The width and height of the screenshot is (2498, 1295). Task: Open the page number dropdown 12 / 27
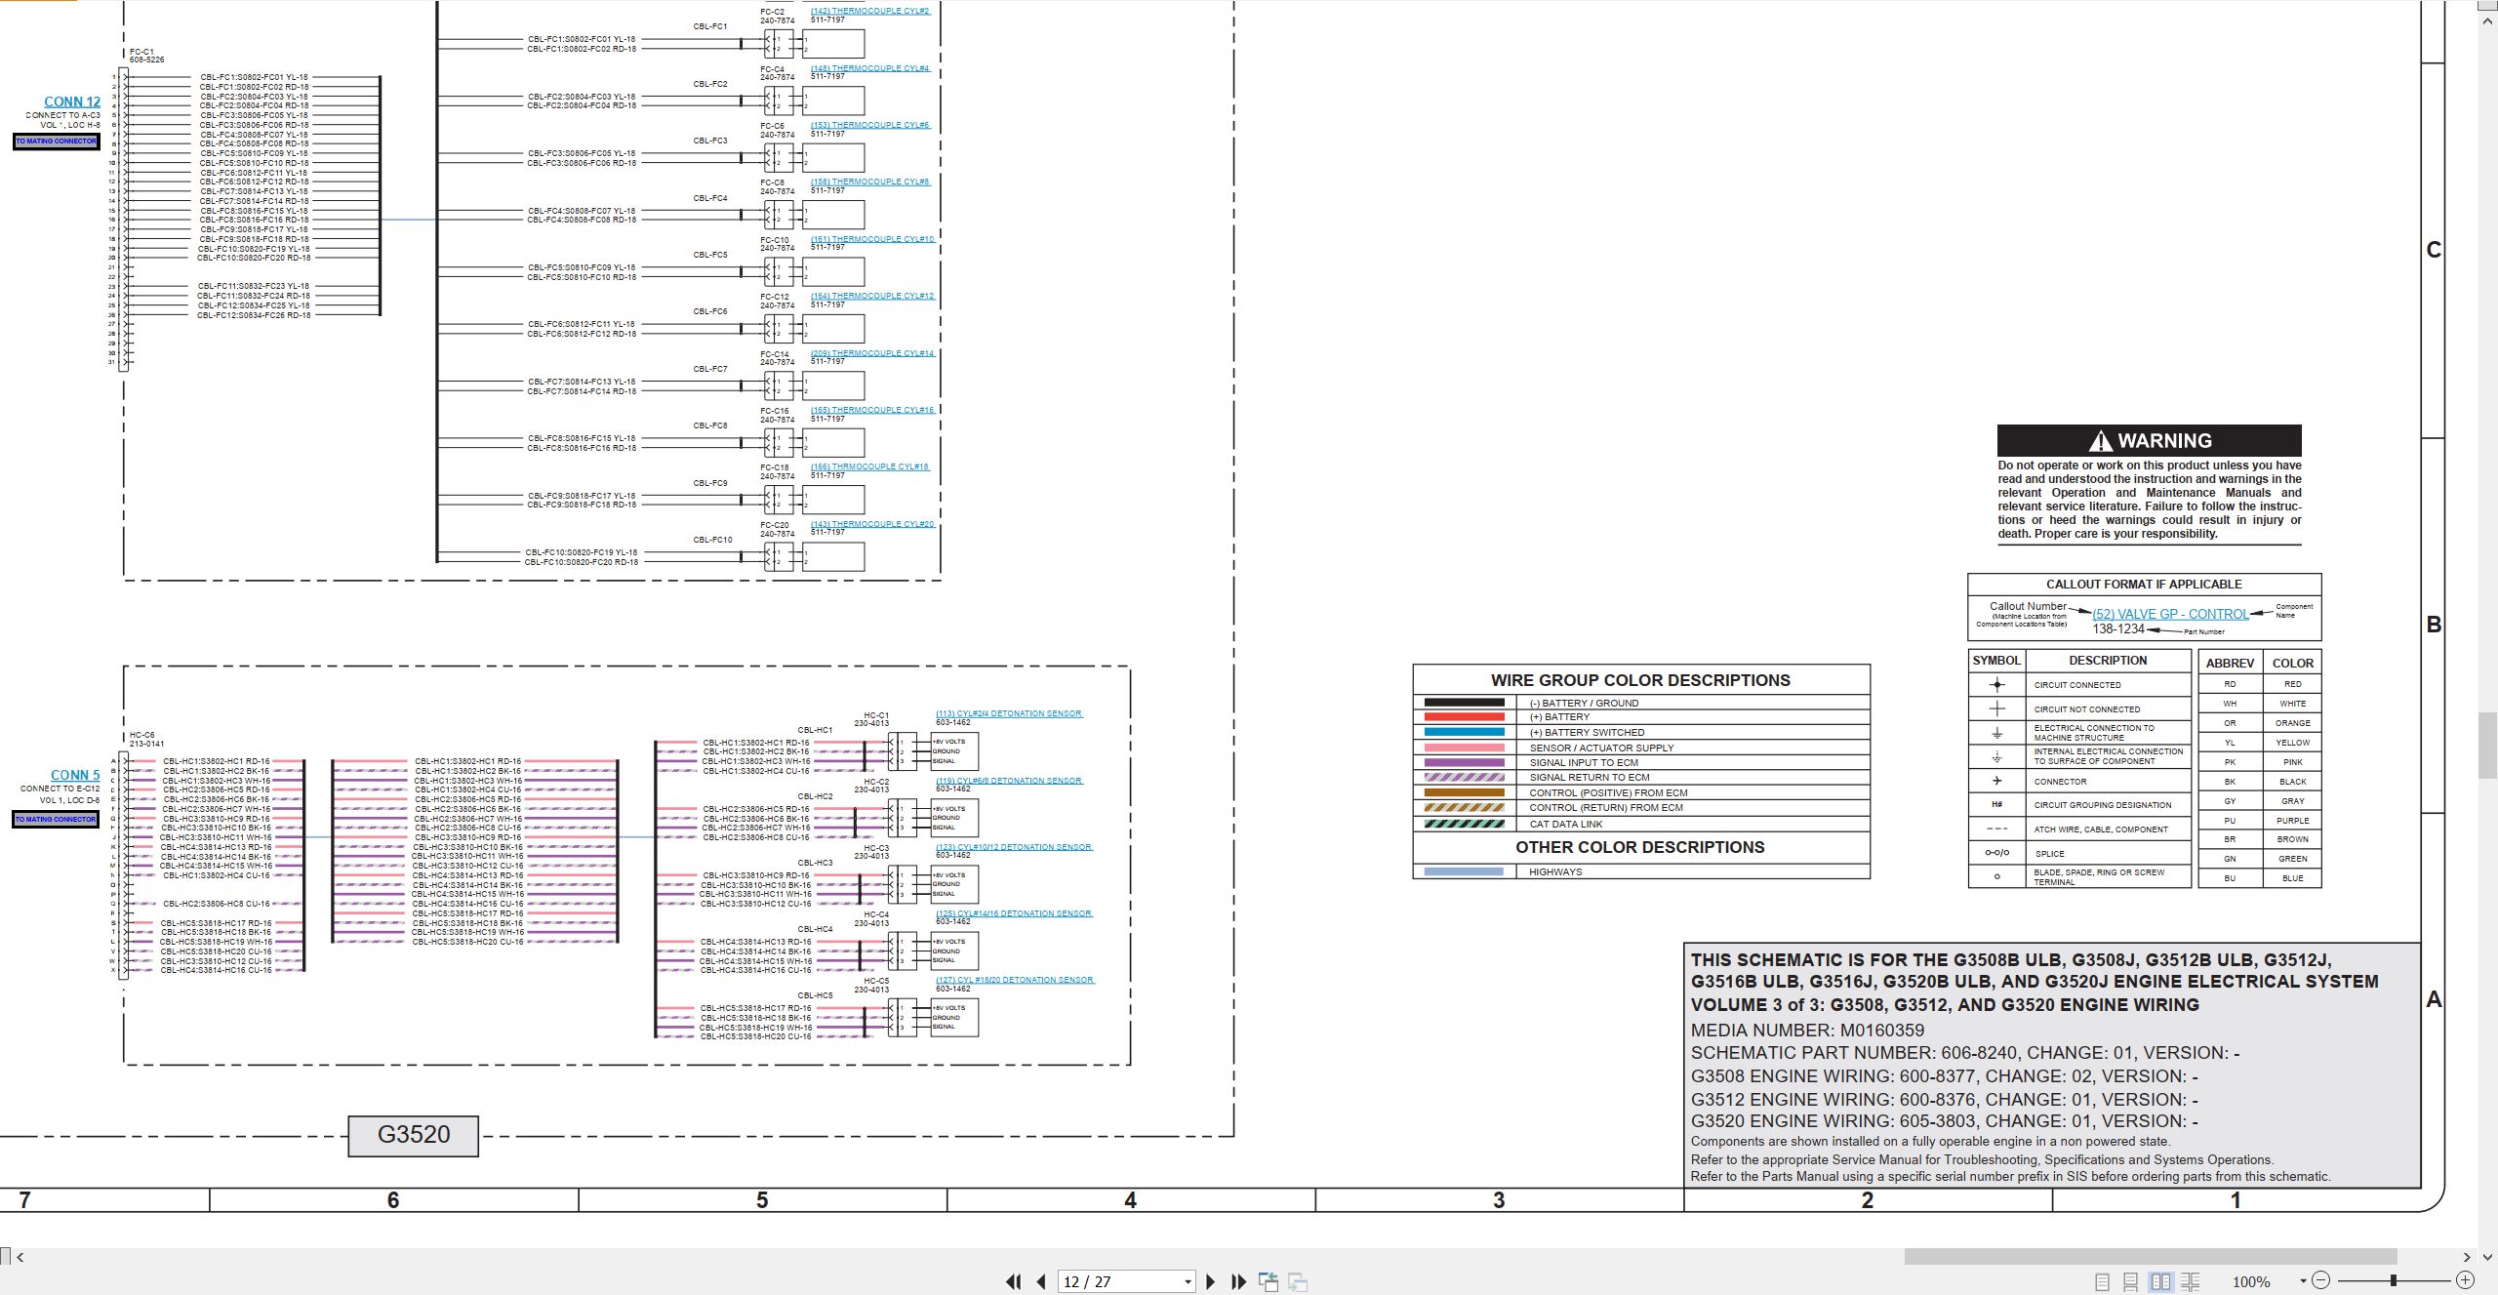(1188, 1281)
